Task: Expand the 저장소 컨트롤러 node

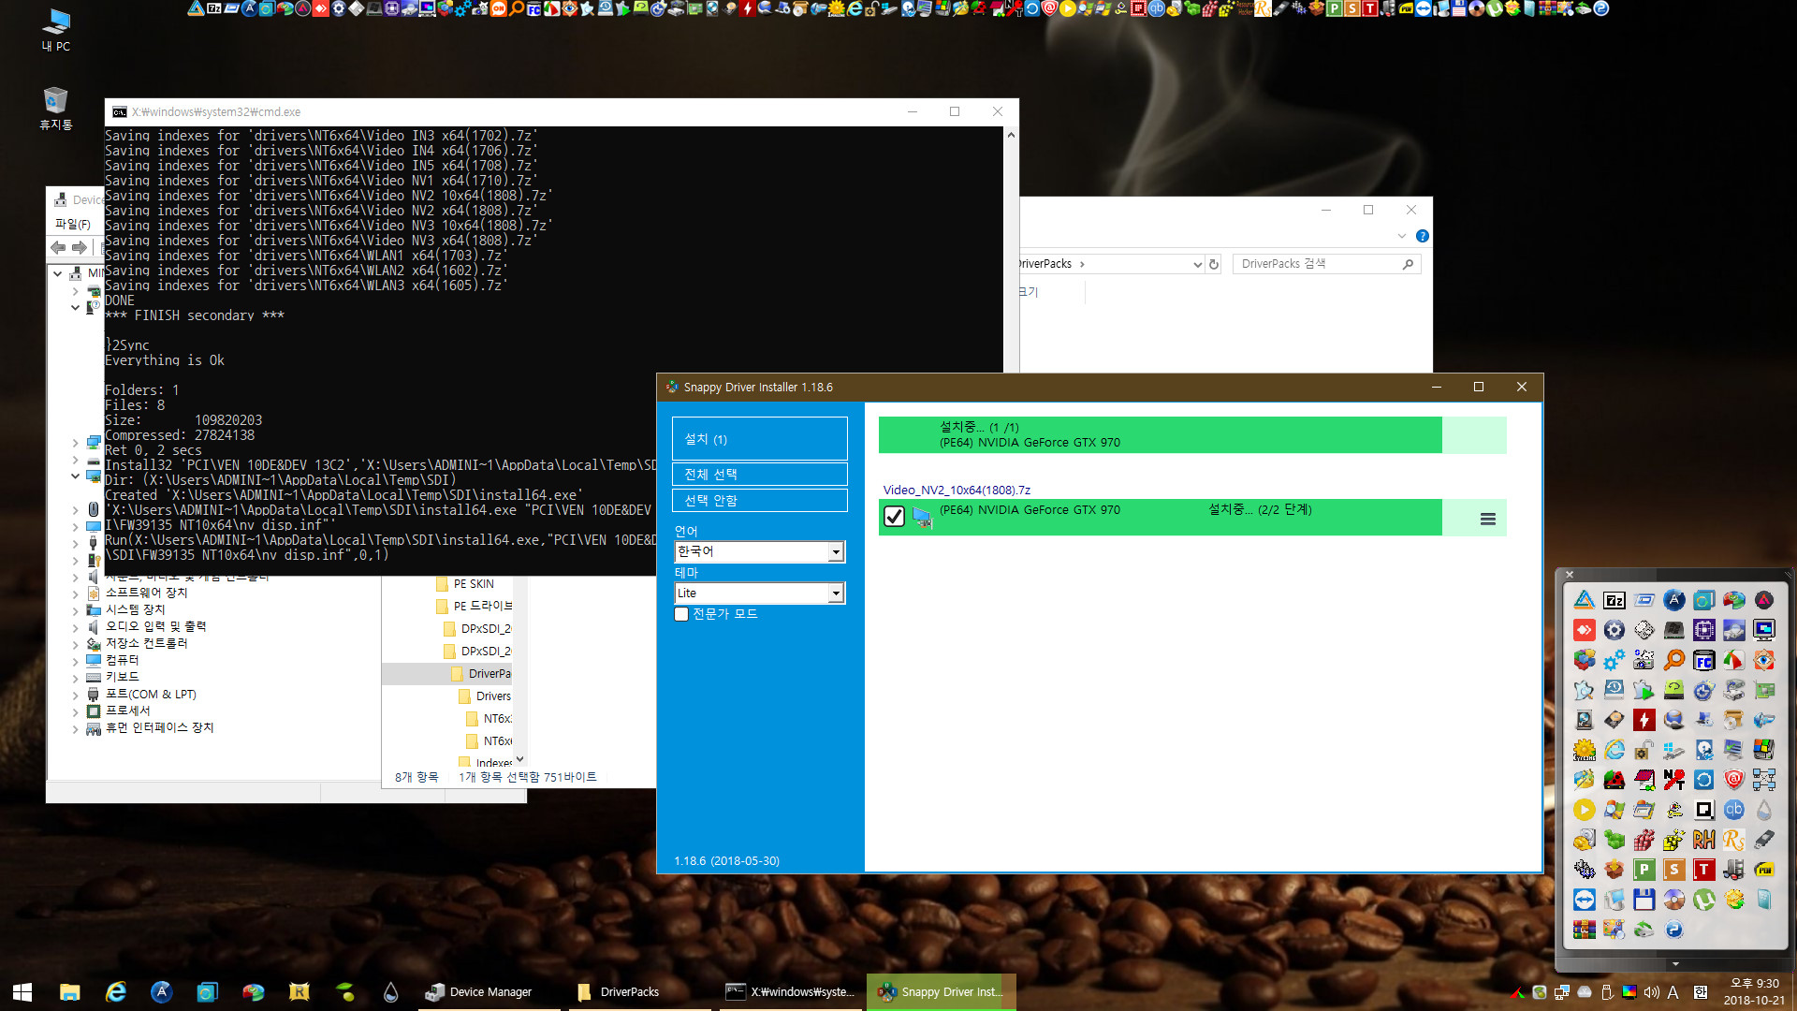Action: coord(76,644)
